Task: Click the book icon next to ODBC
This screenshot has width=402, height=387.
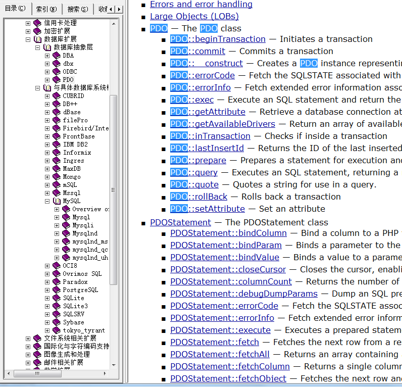Action: pos(57,72)
